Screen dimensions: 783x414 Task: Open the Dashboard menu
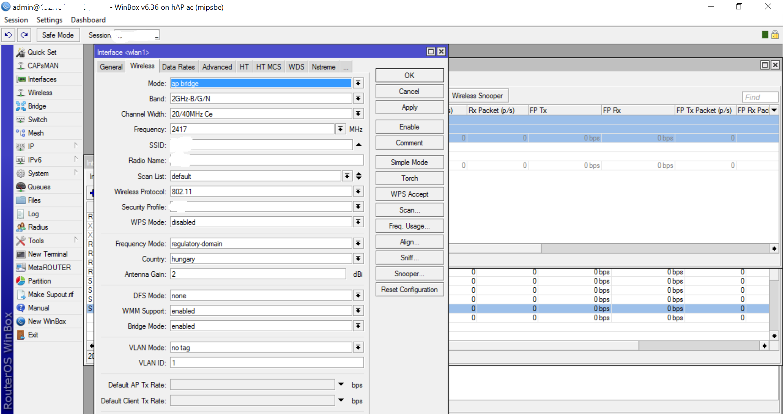(88, 20)
